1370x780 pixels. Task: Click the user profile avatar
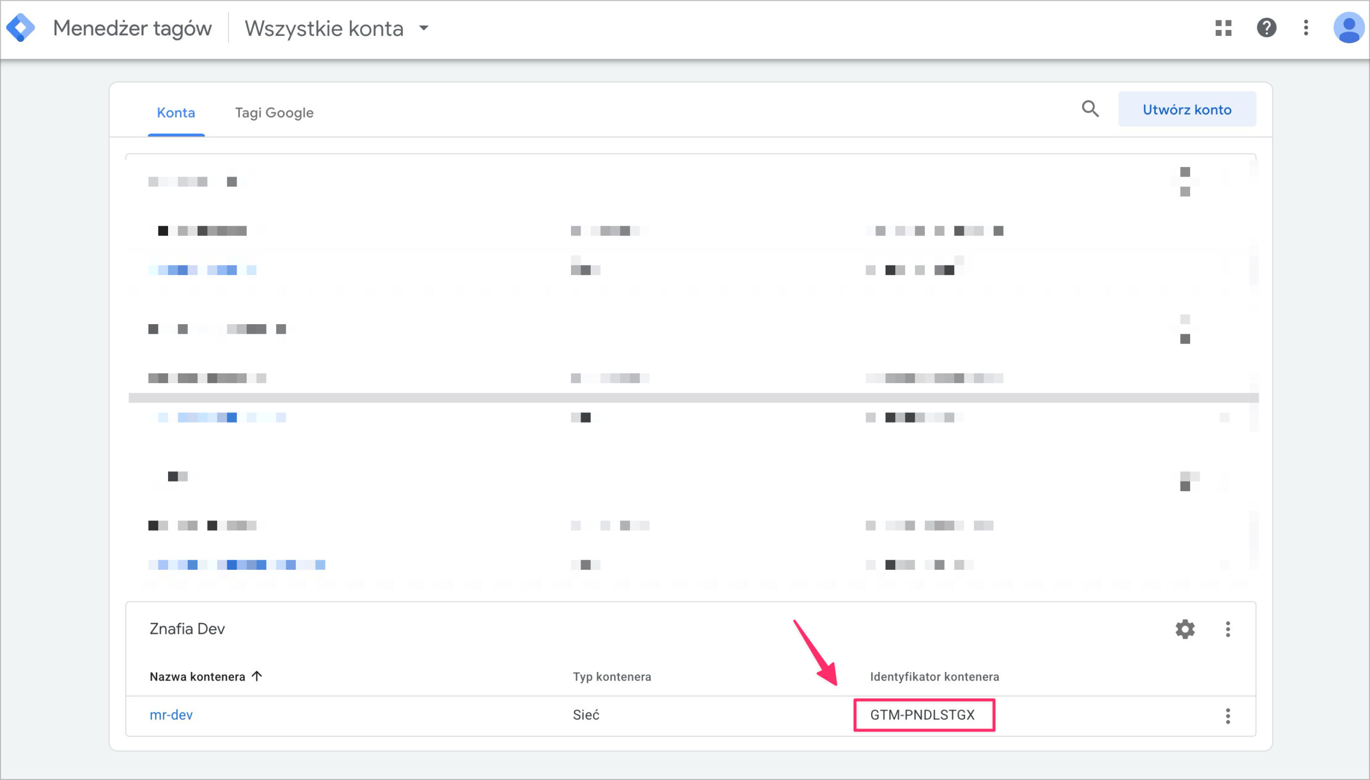click(1348, 28)
